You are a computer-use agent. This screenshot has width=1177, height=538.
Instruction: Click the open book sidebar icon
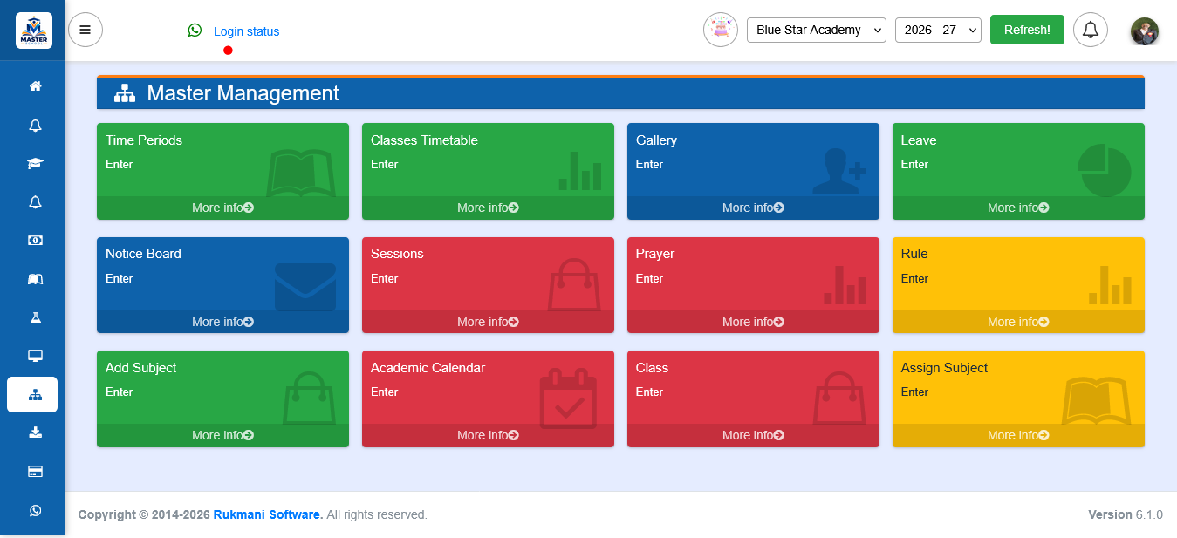click(35, 279)
